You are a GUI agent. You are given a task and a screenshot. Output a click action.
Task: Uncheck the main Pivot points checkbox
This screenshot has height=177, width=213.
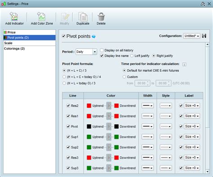[x=64, y=36]
